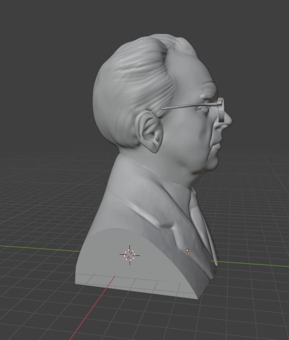Click the red-white 3D cursor
The height and width of the screenshot is (340, 289).
pos(130,255)
